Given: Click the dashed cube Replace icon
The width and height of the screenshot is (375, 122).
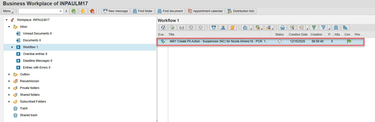Looking at the screenshot, I should click(x=201, y=27).
